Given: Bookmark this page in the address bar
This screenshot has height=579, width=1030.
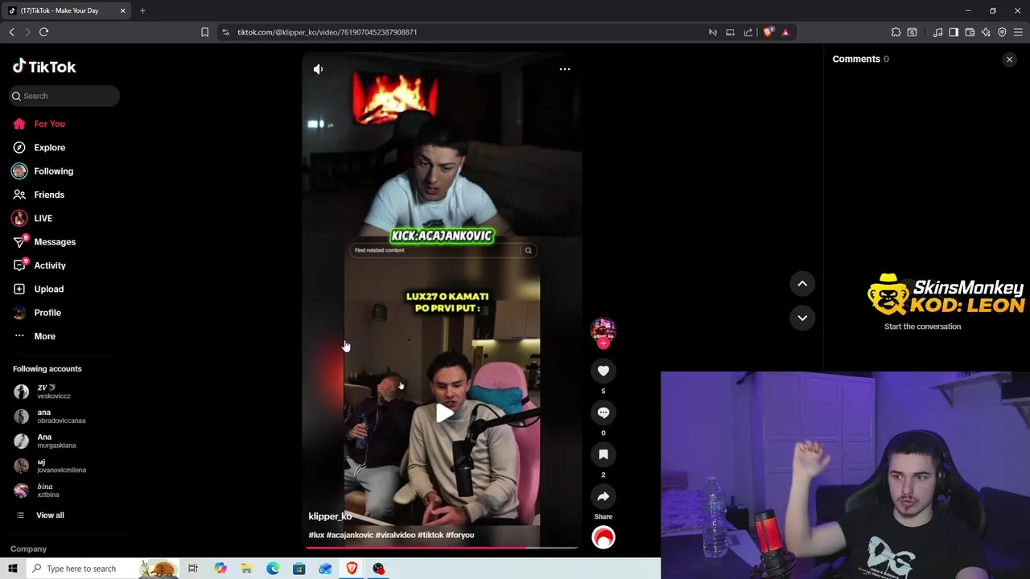Looking at the screenshot, I should 204,32.
